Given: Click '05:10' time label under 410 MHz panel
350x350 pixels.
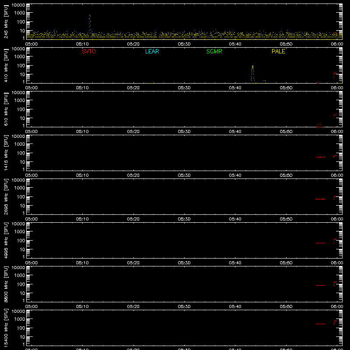Looking at the screenshot, I should click(82, 88).
